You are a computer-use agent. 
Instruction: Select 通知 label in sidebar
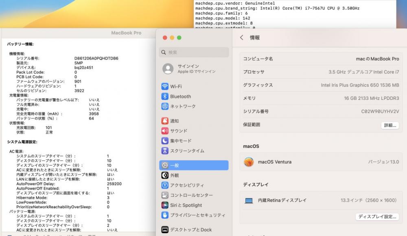175,121
